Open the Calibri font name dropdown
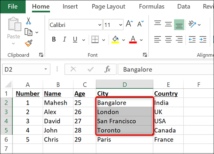This screenshot has height=154, width=214. (x=100, y=25)
